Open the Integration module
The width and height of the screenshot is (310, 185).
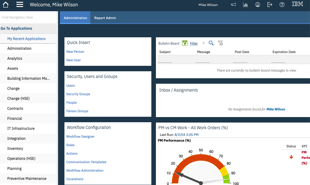tap(28, 139)
